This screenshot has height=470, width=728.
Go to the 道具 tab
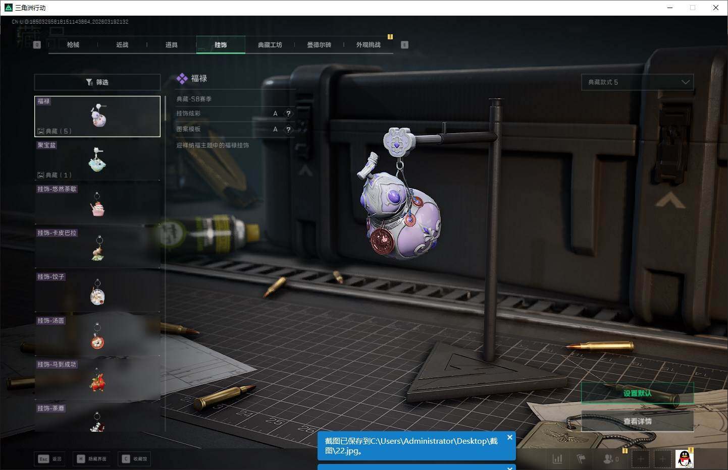click(x=172, y=45)
